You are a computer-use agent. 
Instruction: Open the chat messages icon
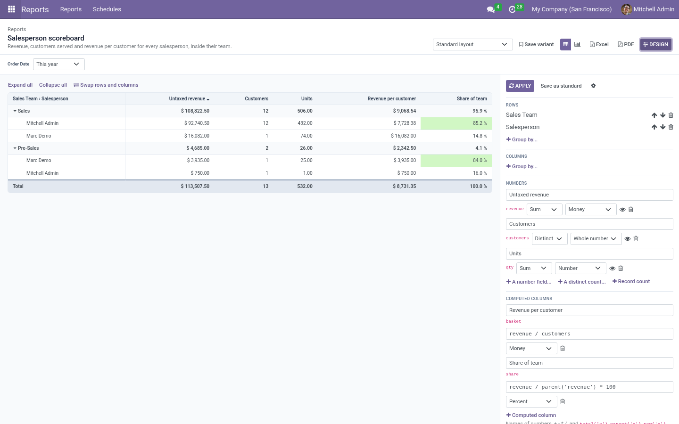490,9
